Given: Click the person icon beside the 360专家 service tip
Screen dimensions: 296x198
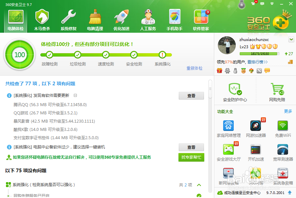Looking at the screenshot, I should tap(9, 157).
